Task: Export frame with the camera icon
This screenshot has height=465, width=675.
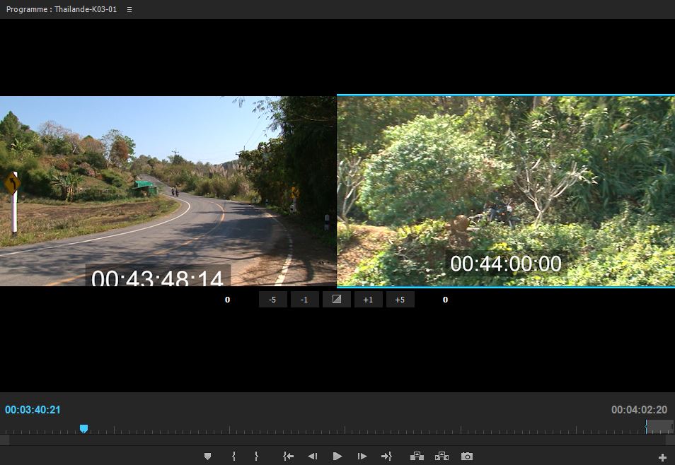Action: pos(467,457)
